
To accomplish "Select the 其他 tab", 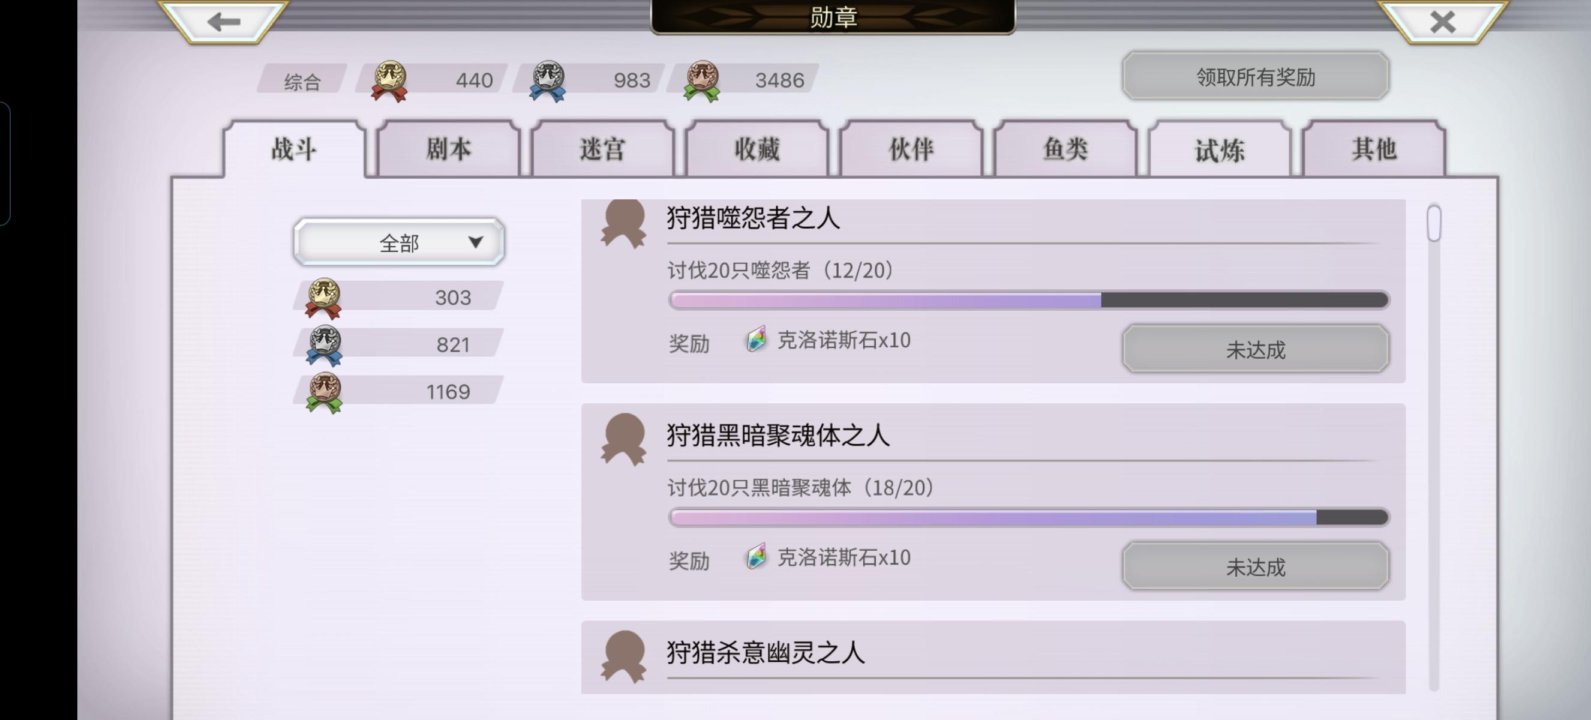I will 1374,149.
